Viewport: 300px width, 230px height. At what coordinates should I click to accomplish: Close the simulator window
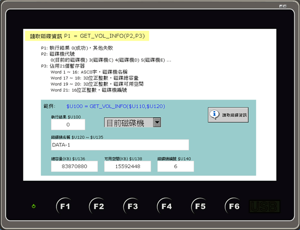(285, 6)
